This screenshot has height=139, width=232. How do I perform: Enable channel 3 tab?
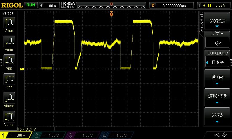pyautogui.click(x=83, y=135)
